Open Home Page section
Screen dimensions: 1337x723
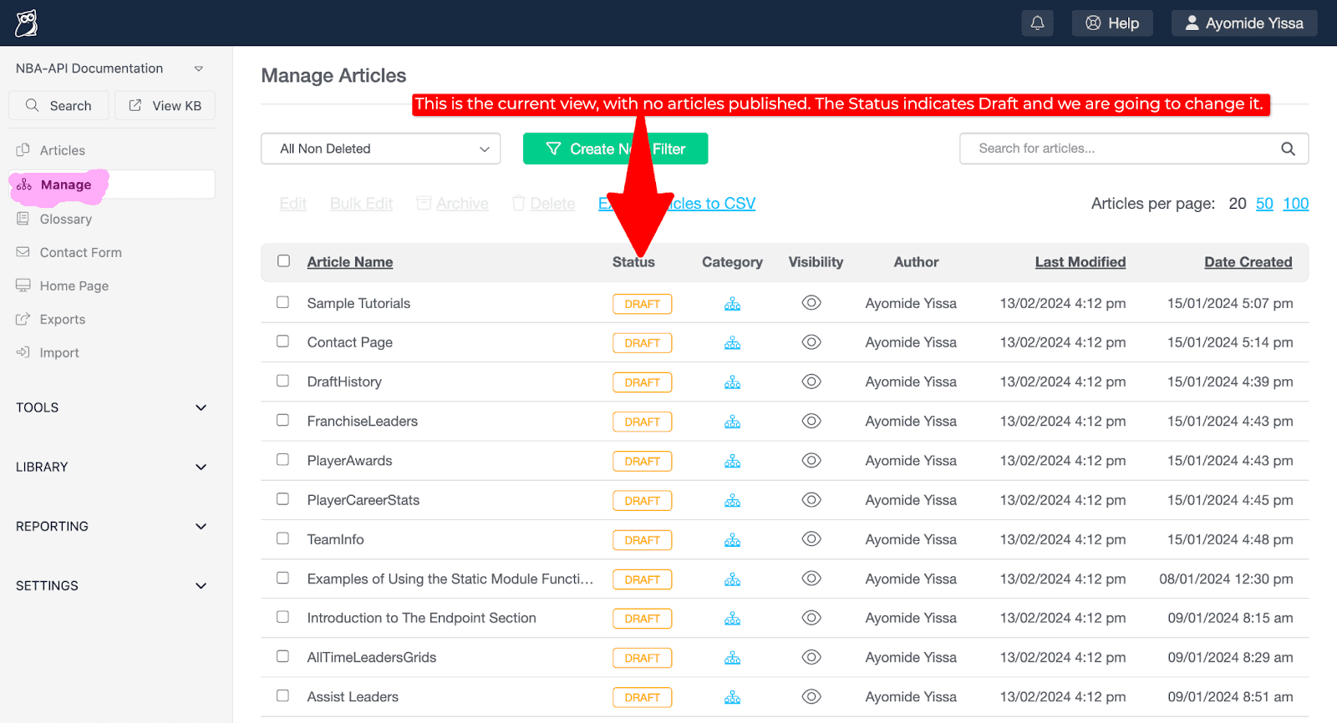click(x=74, y=286)
